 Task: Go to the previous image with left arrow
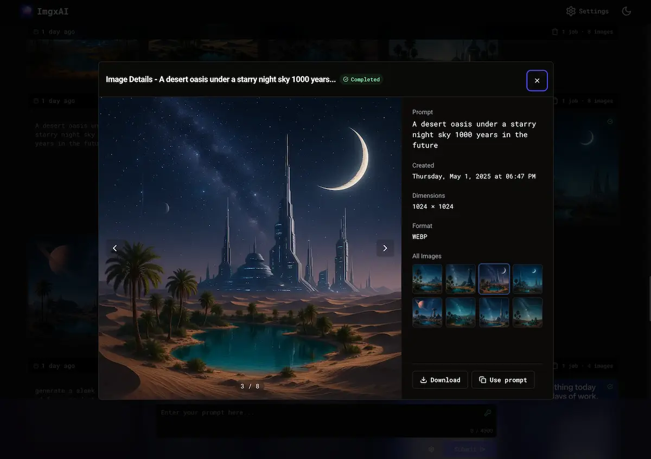(114, 248)
